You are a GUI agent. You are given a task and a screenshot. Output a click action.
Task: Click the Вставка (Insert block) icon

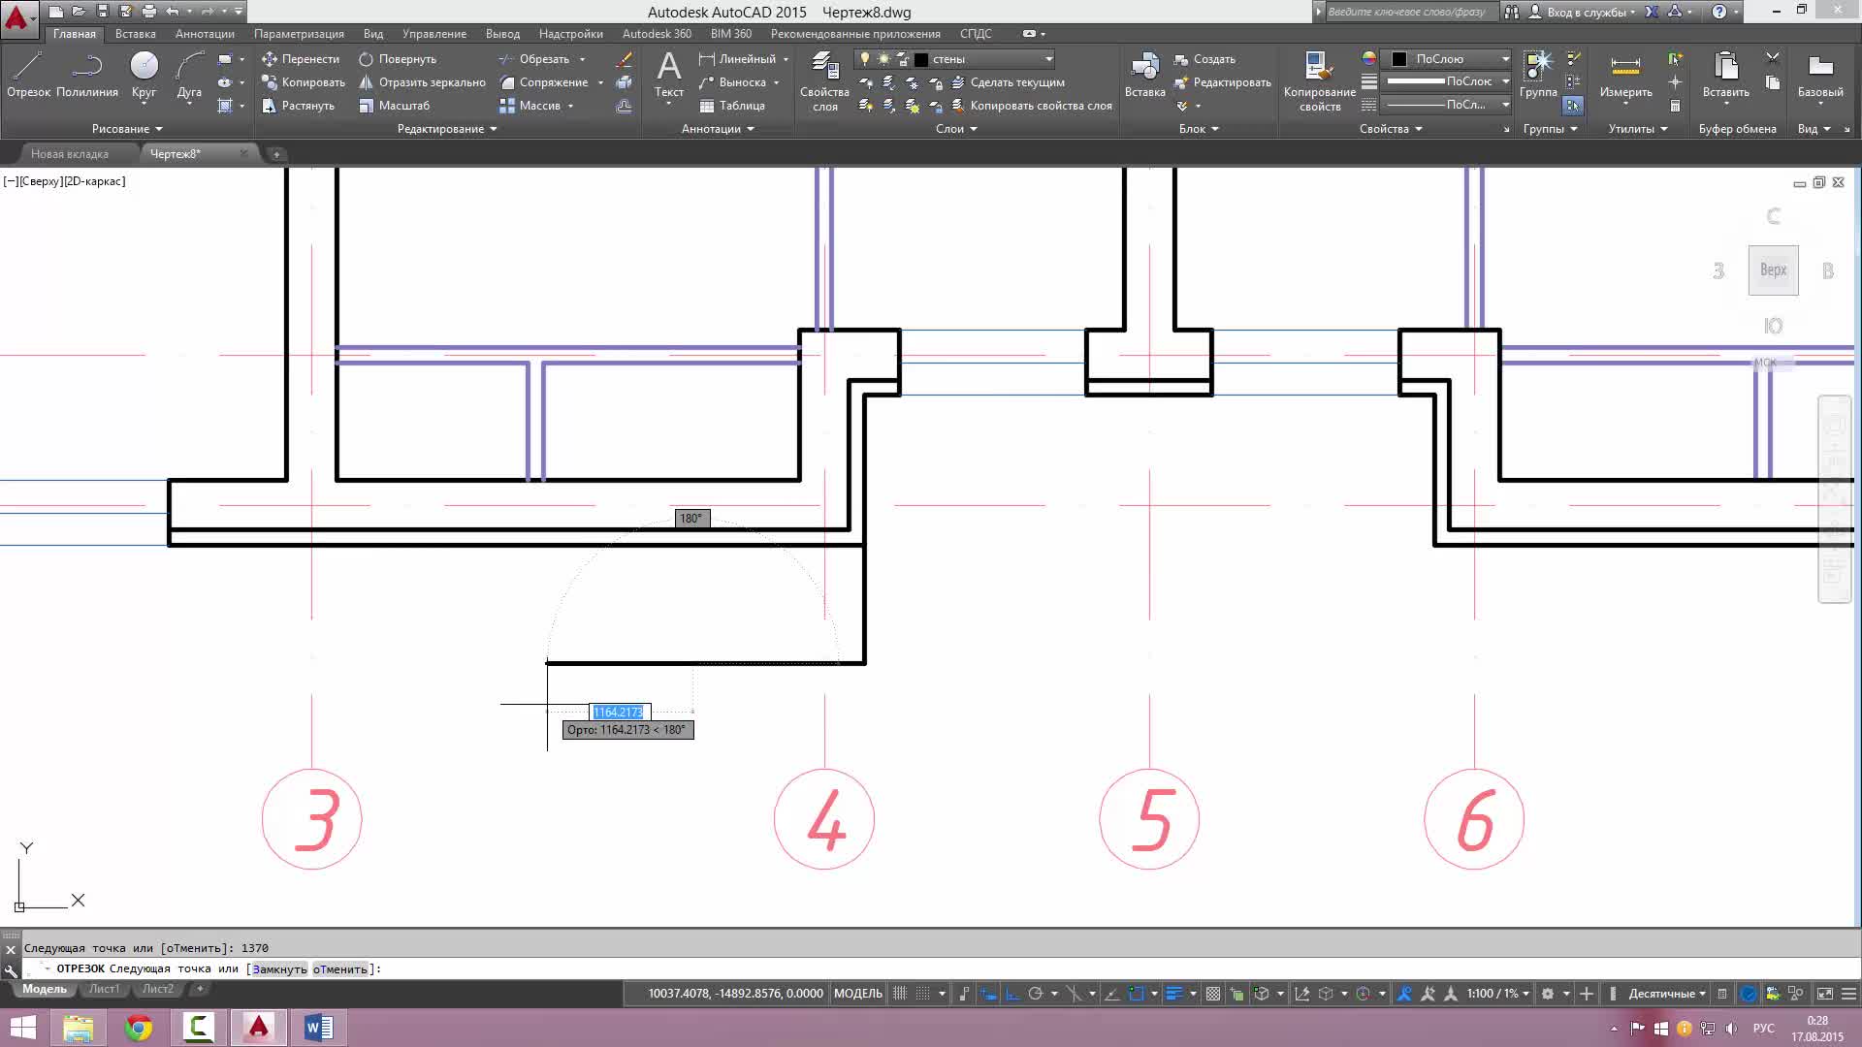point(1145,76)
